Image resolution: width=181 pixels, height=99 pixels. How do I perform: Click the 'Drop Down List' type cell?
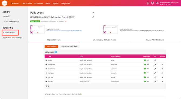[84, 81]
